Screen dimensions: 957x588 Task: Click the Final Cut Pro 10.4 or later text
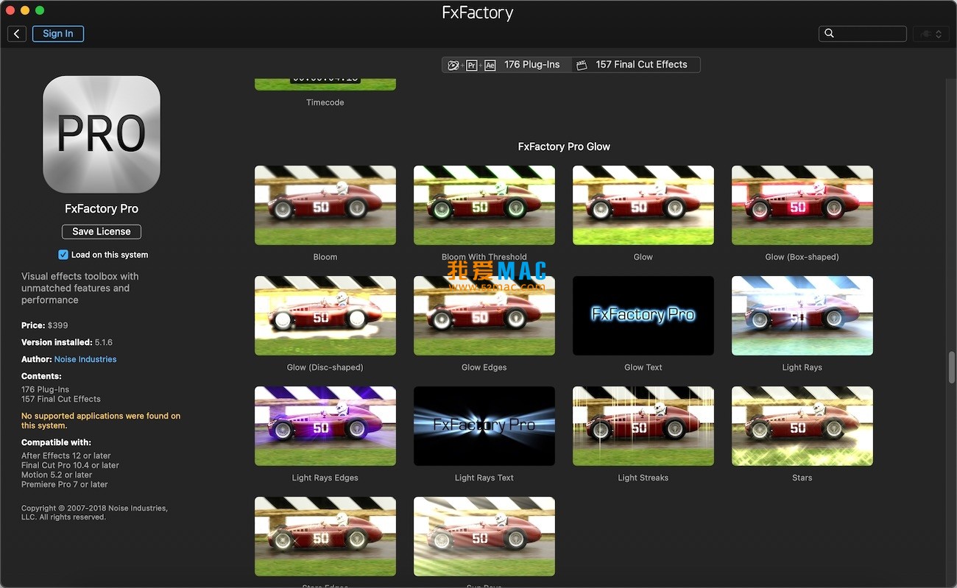[x=70, y=465]
